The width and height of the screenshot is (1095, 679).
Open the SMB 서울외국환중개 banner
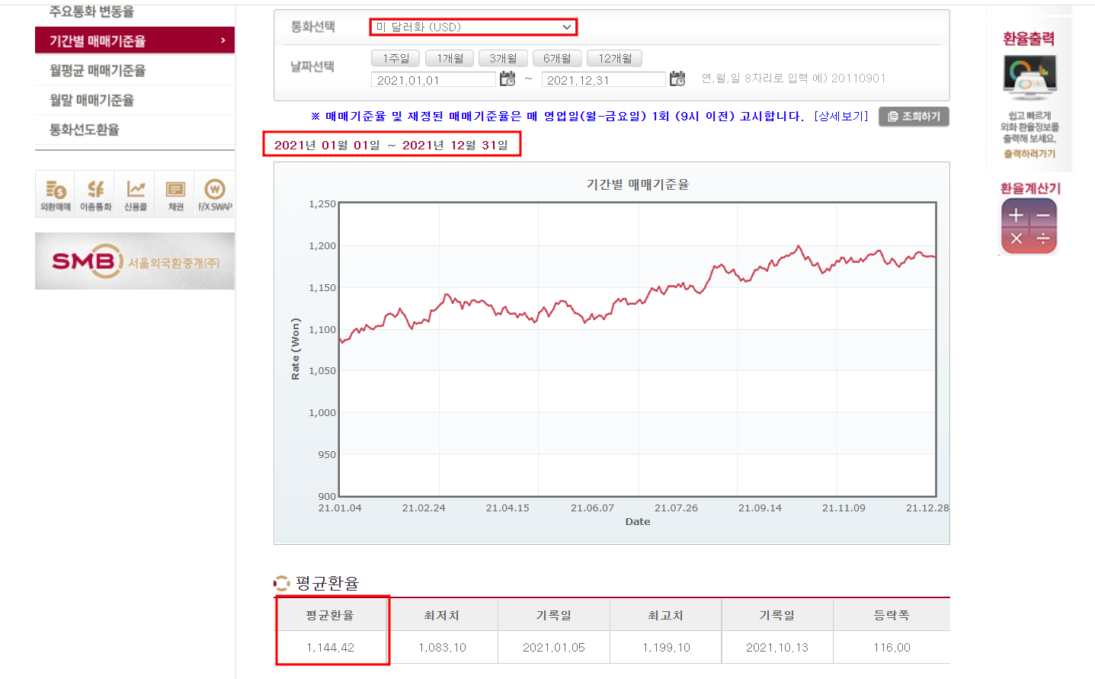click(135, 261)
